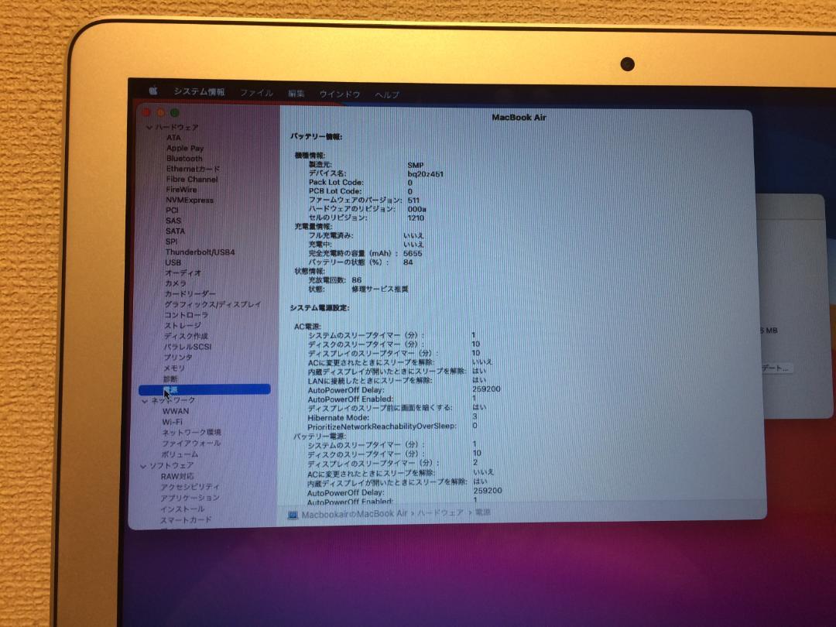Image resolution: width=836 pixels, height=627 pixels.
Task: Collapse the ネットワーク section chevron
Action: point(145,401)
